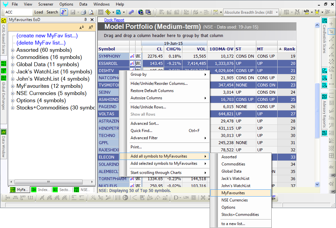Click the report vertical scrollbar down arrow
This screenshot has width=336, height=228.
(317, 184)
